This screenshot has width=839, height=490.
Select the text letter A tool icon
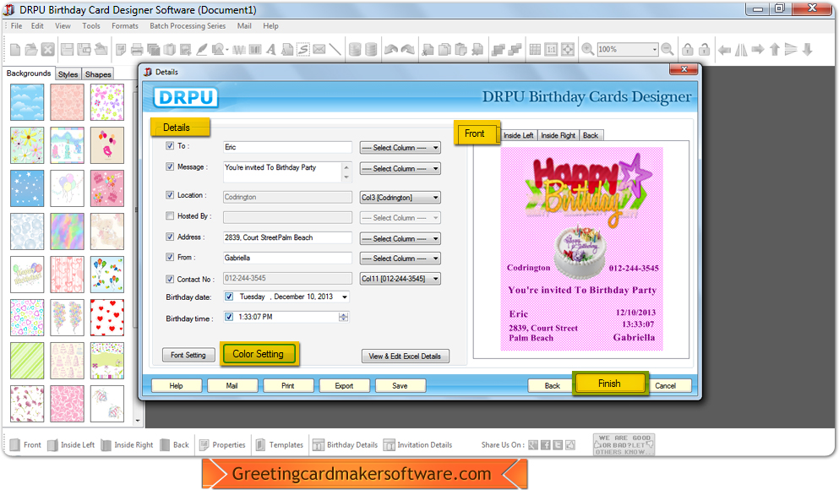[271, 50]
